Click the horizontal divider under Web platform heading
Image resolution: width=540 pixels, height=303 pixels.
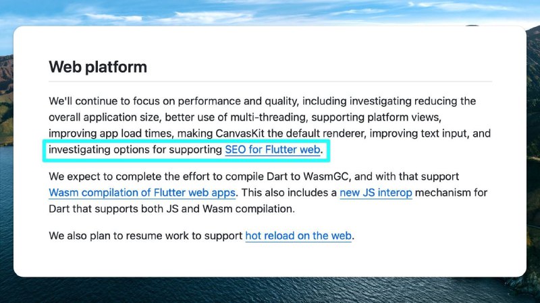point(271,81)
